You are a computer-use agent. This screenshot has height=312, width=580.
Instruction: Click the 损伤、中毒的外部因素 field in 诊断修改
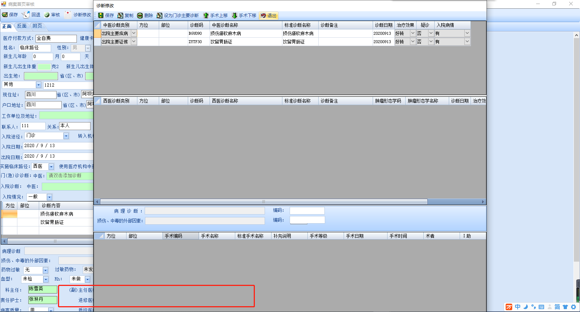(205, 221)
